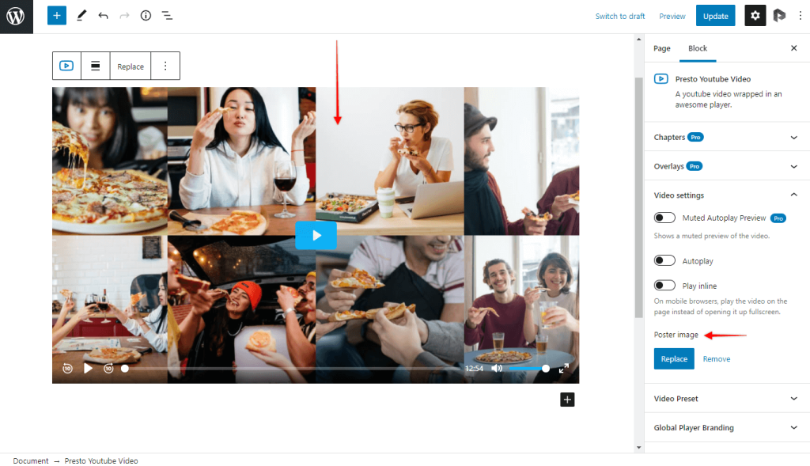Enter fullscreen video mode
The width and height of the screenshot is (810, 466).
pos(563,369)
